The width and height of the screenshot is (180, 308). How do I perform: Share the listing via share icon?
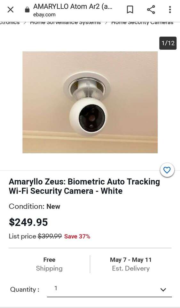pos(151,9)
